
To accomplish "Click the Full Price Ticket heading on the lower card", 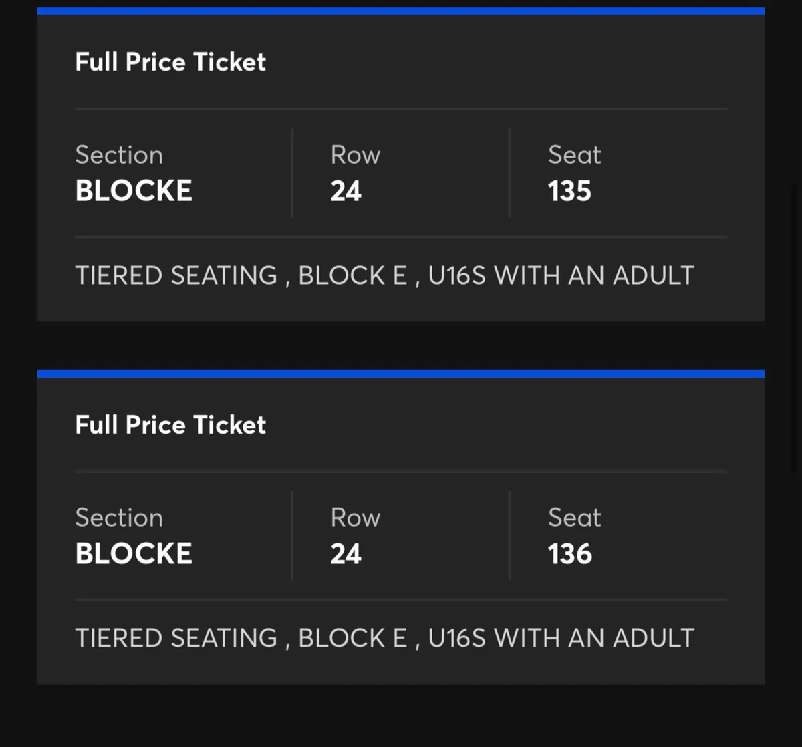I will [170, 425].
